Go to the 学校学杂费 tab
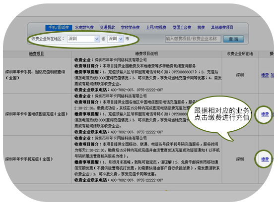Viewport: 279px width, 206px height. click(x=130, y=28)
